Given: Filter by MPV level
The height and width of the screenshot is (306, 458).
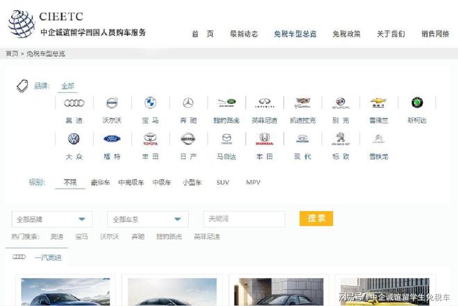Looking at the screenshot, I should click(x=253, y=182).
